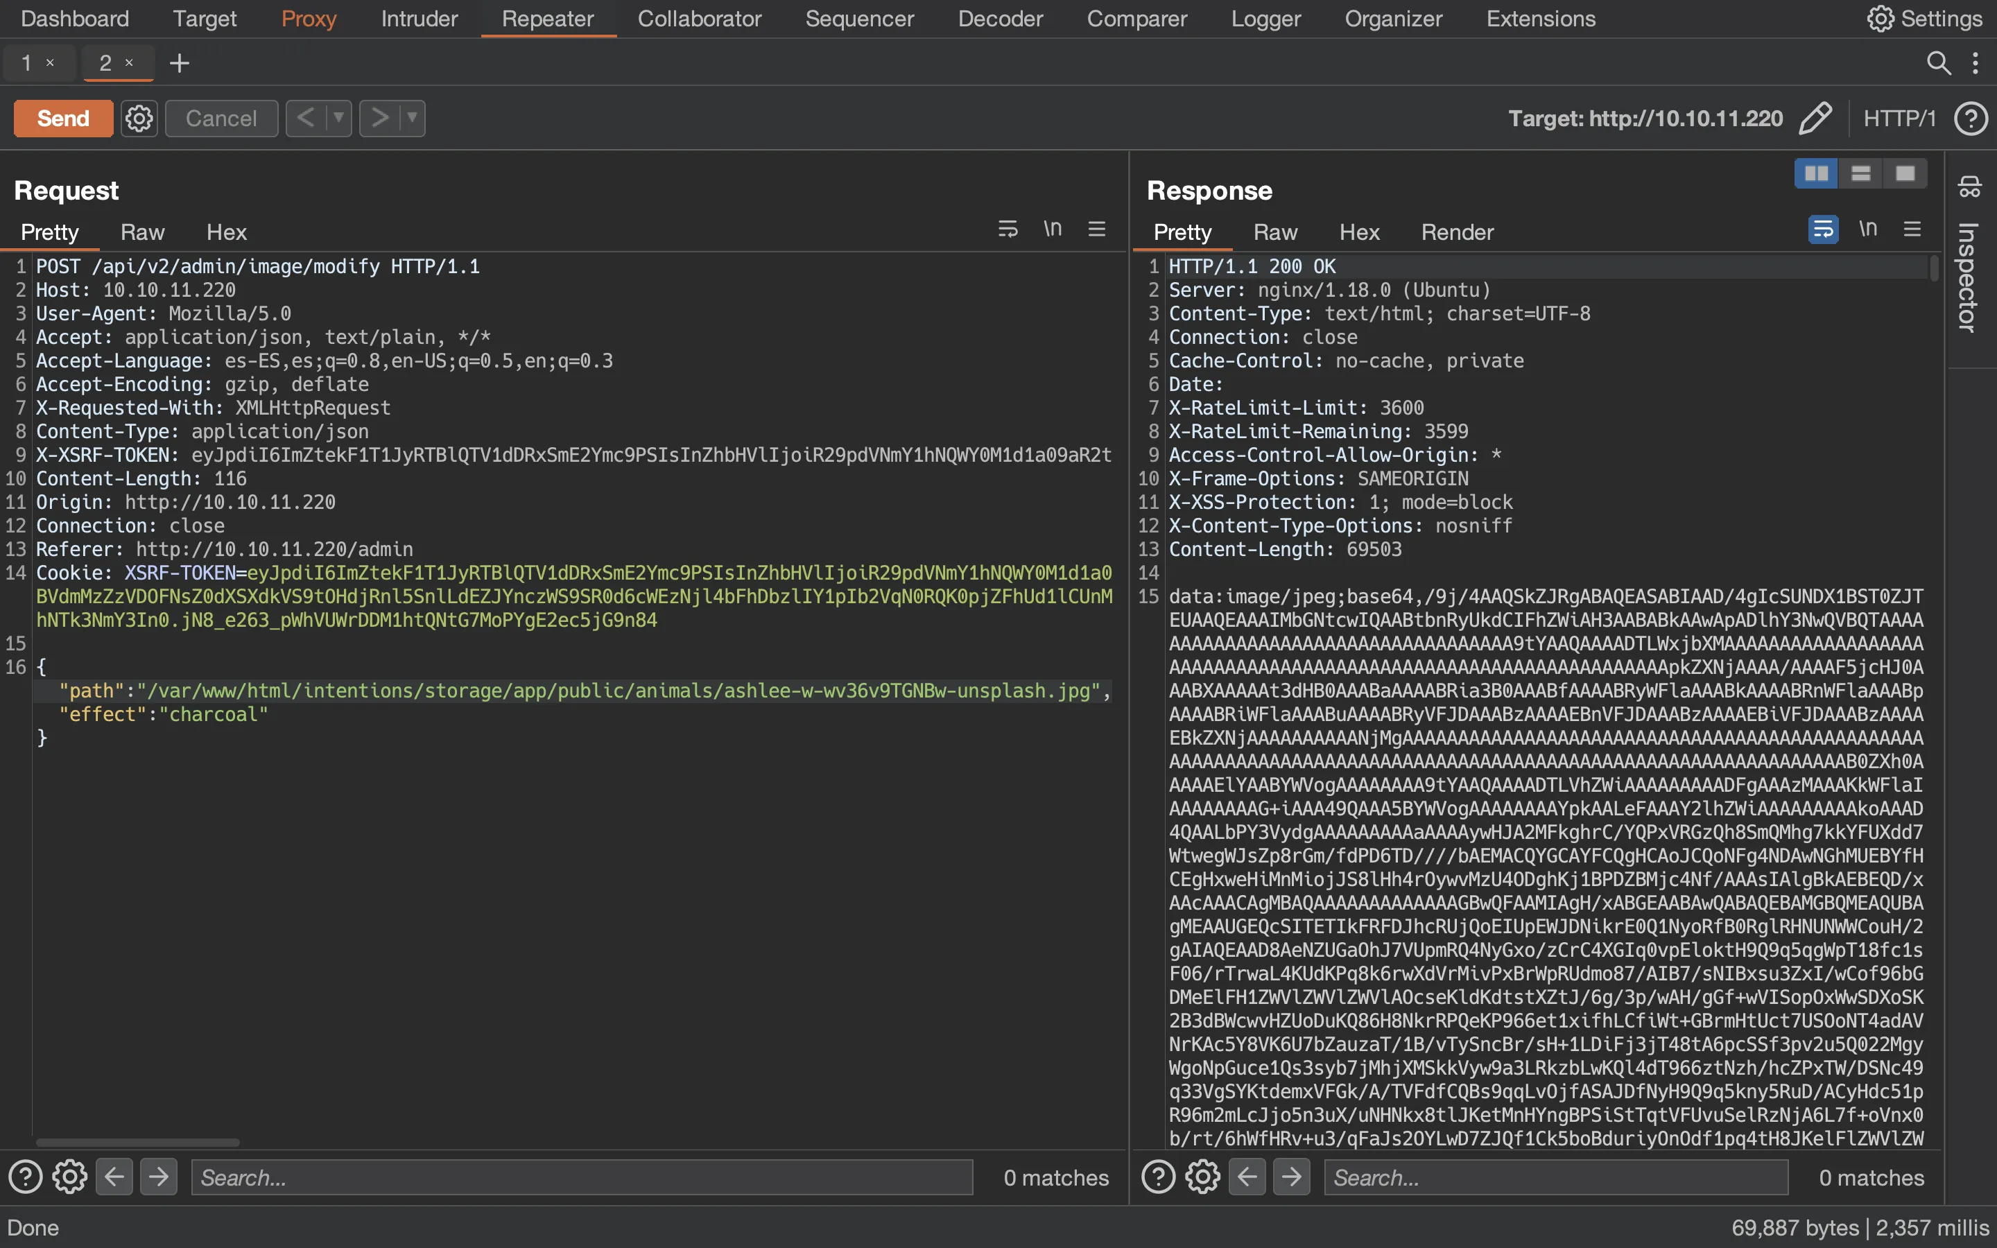Expand the Inspector side panel label
Viewport: 1997px width, 1248px height.
pyautogui.click(x=1968, y=277)
